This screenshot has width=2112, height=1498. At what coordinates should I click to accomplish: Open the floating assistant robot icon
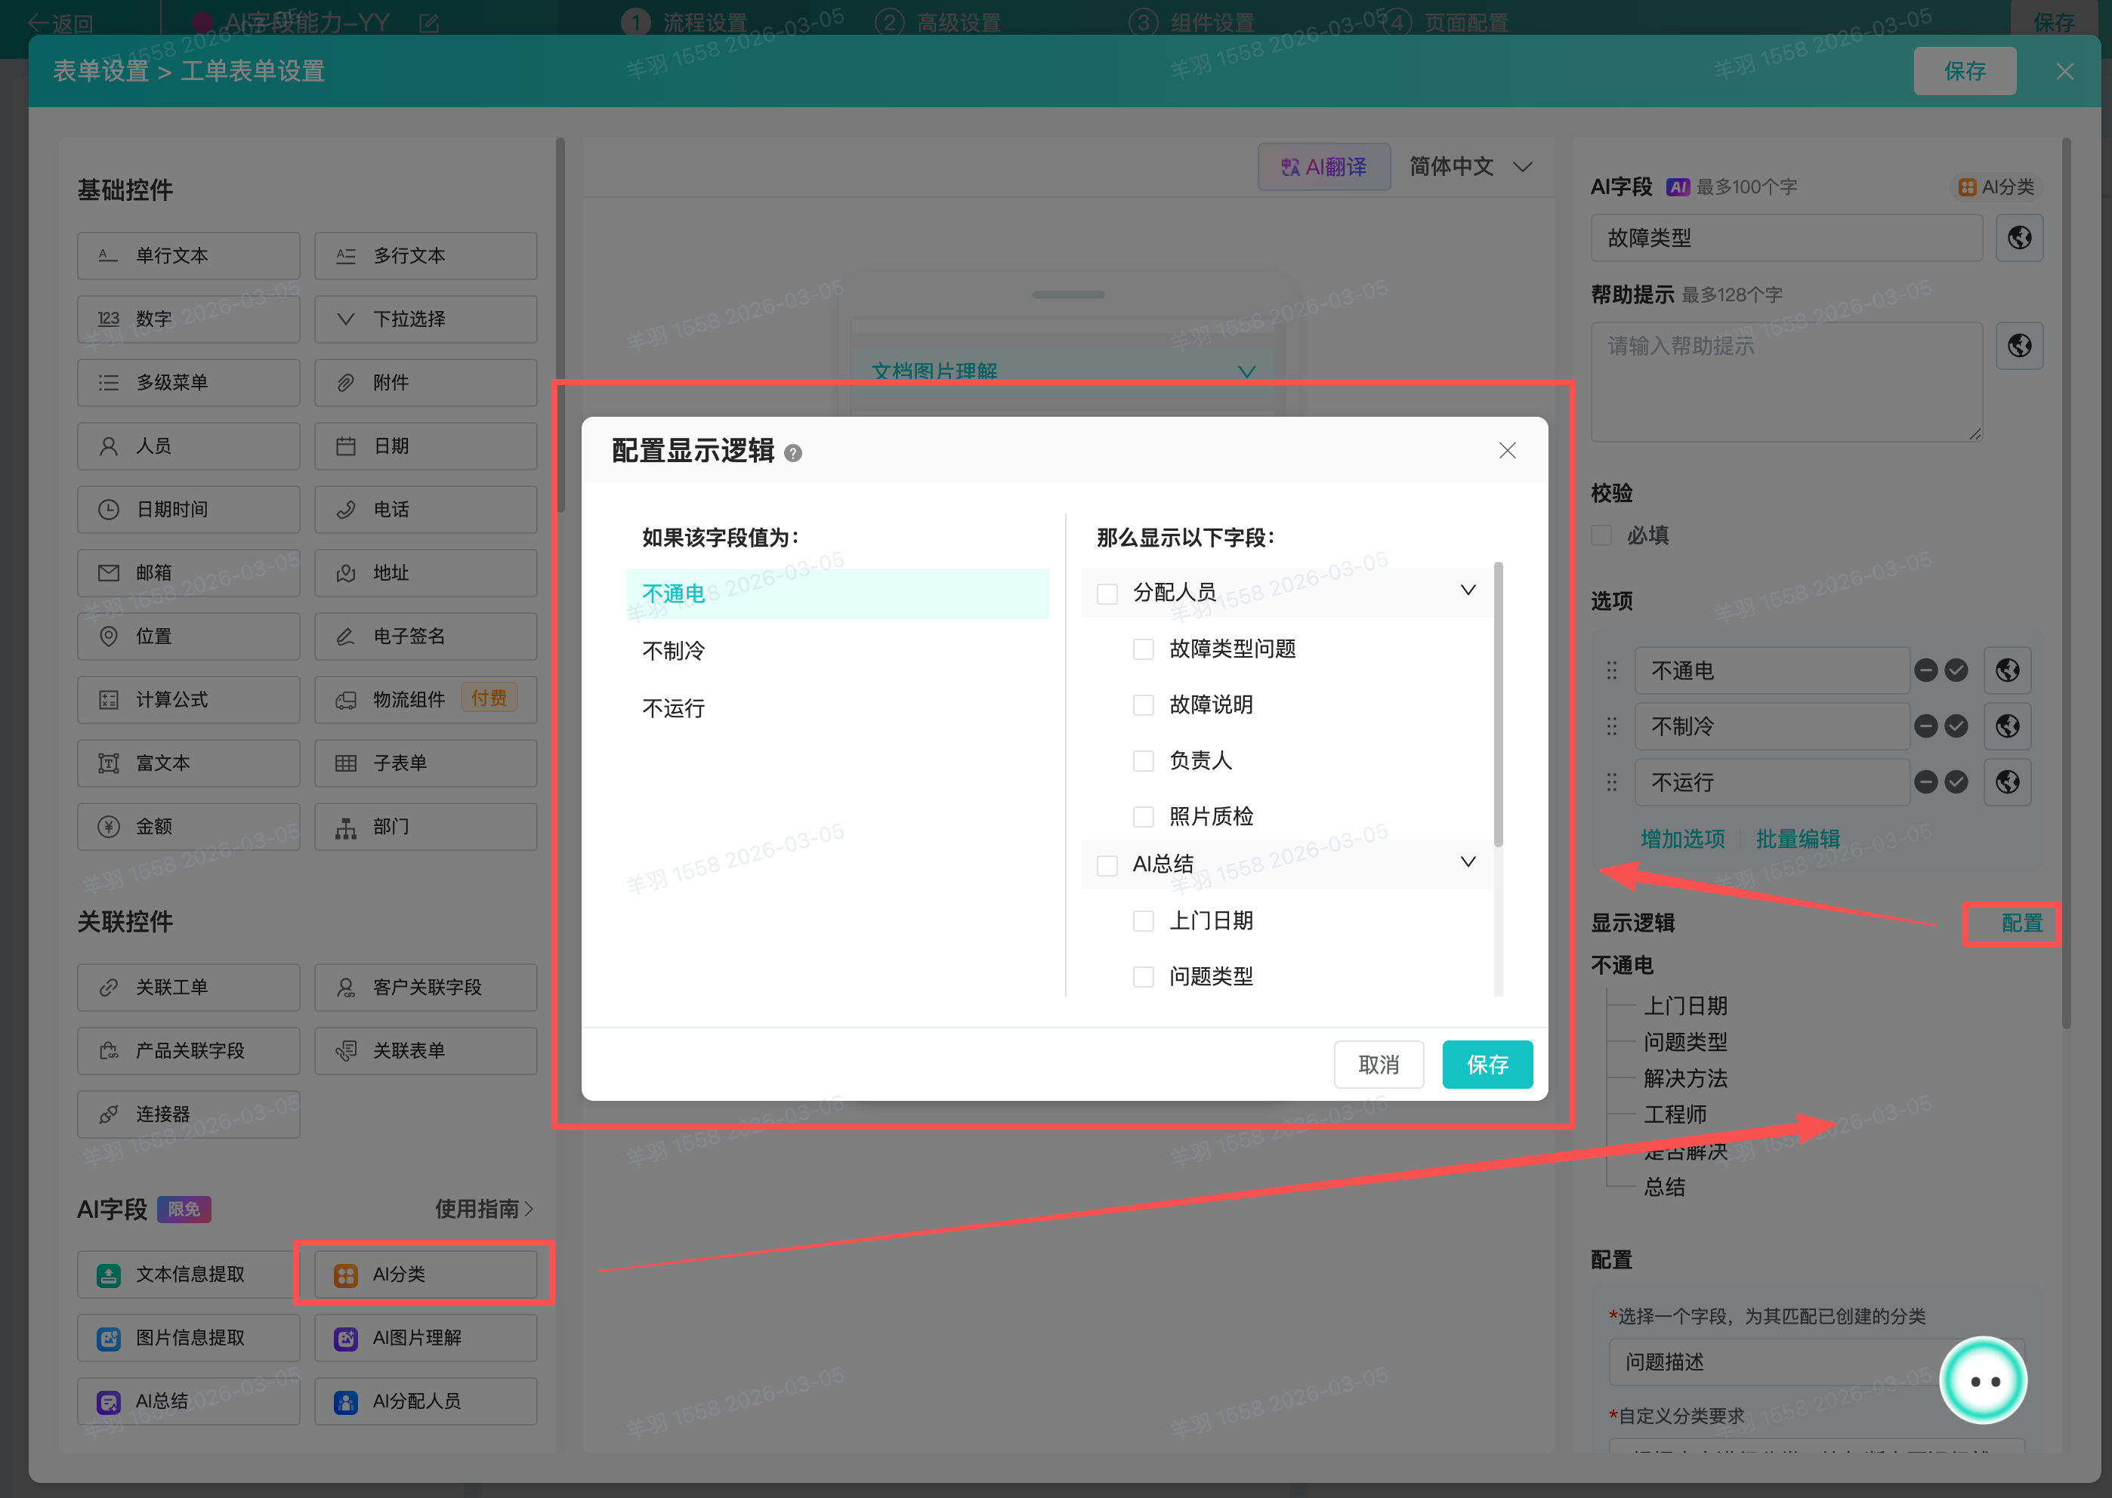[x=1982, y=1381]
